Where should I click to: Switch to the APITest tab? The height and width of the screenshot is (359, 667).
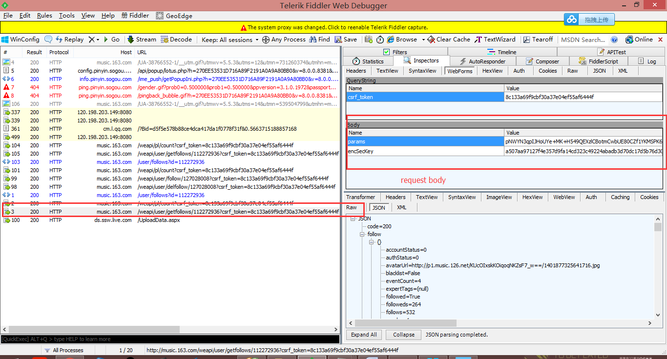coord(612,52)
